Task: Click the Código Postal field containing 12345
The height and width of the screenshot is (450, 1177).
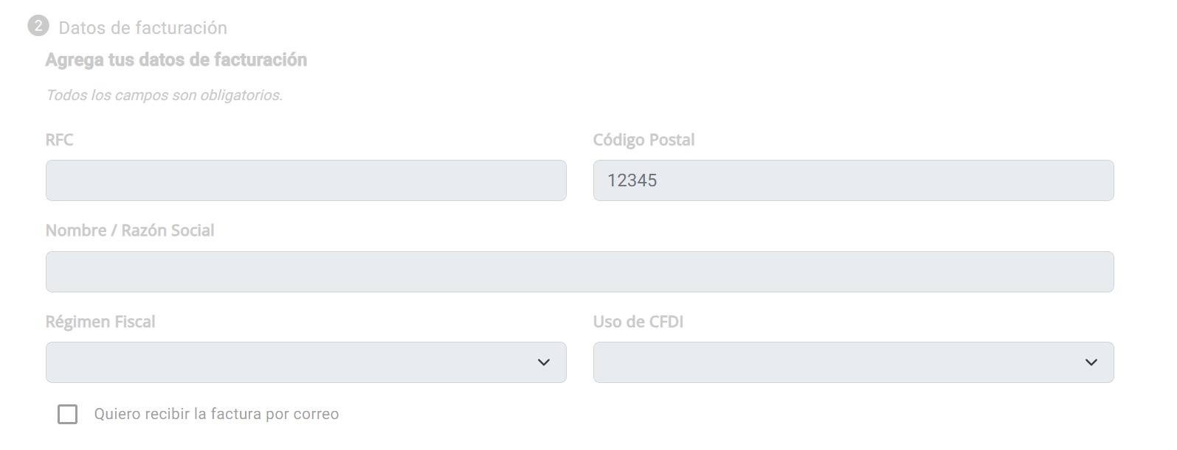Action: point(852,180)
